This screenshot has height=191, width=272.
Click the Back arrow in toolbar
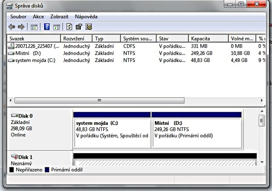[x=11, y=27]
